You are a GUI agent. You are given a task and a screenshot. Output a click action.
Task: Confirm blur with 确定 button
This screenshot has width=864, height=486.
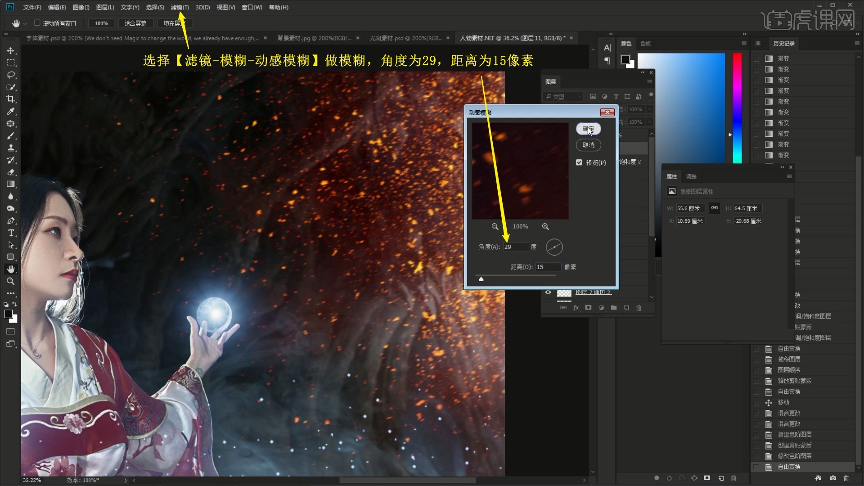(x=588, y=129)
